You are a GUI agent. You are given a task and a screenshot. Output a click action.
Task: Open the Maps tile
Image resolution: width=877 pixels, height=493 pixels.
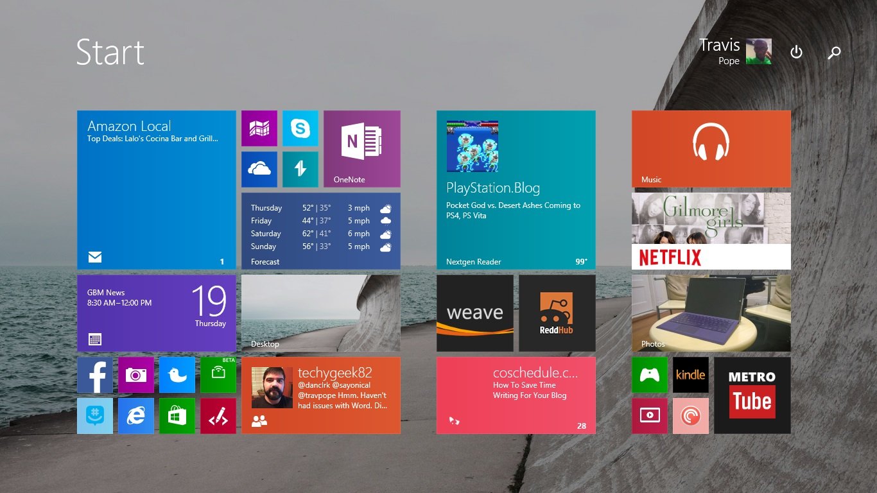pyautogui.click(x=259, y=128)
